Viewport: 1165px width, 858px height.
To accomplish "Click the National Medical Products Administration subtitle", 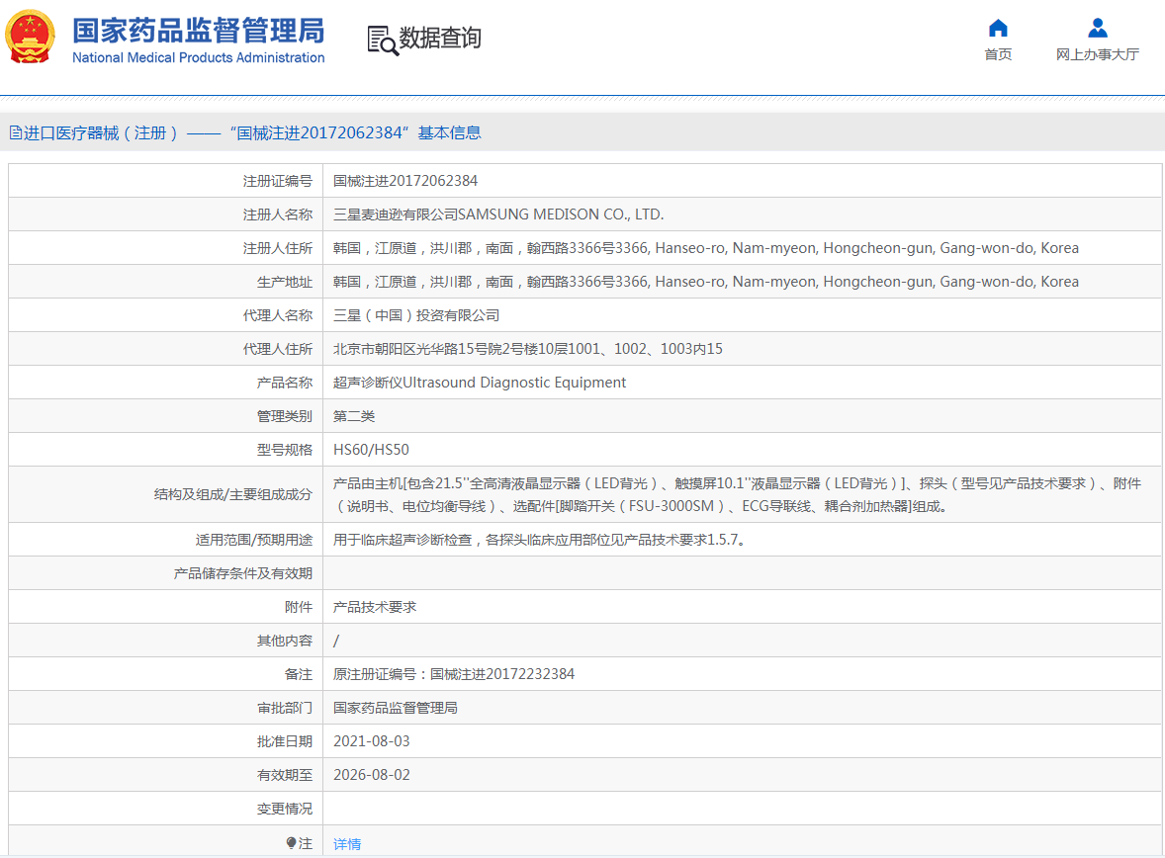I will pyautogui.click(x=199, y=57).
